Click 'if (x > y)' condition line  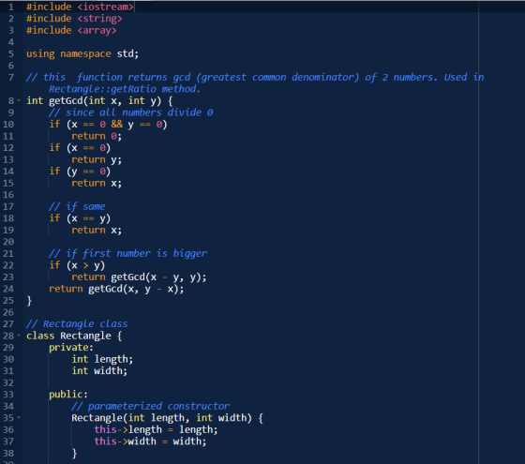point(77,265)
